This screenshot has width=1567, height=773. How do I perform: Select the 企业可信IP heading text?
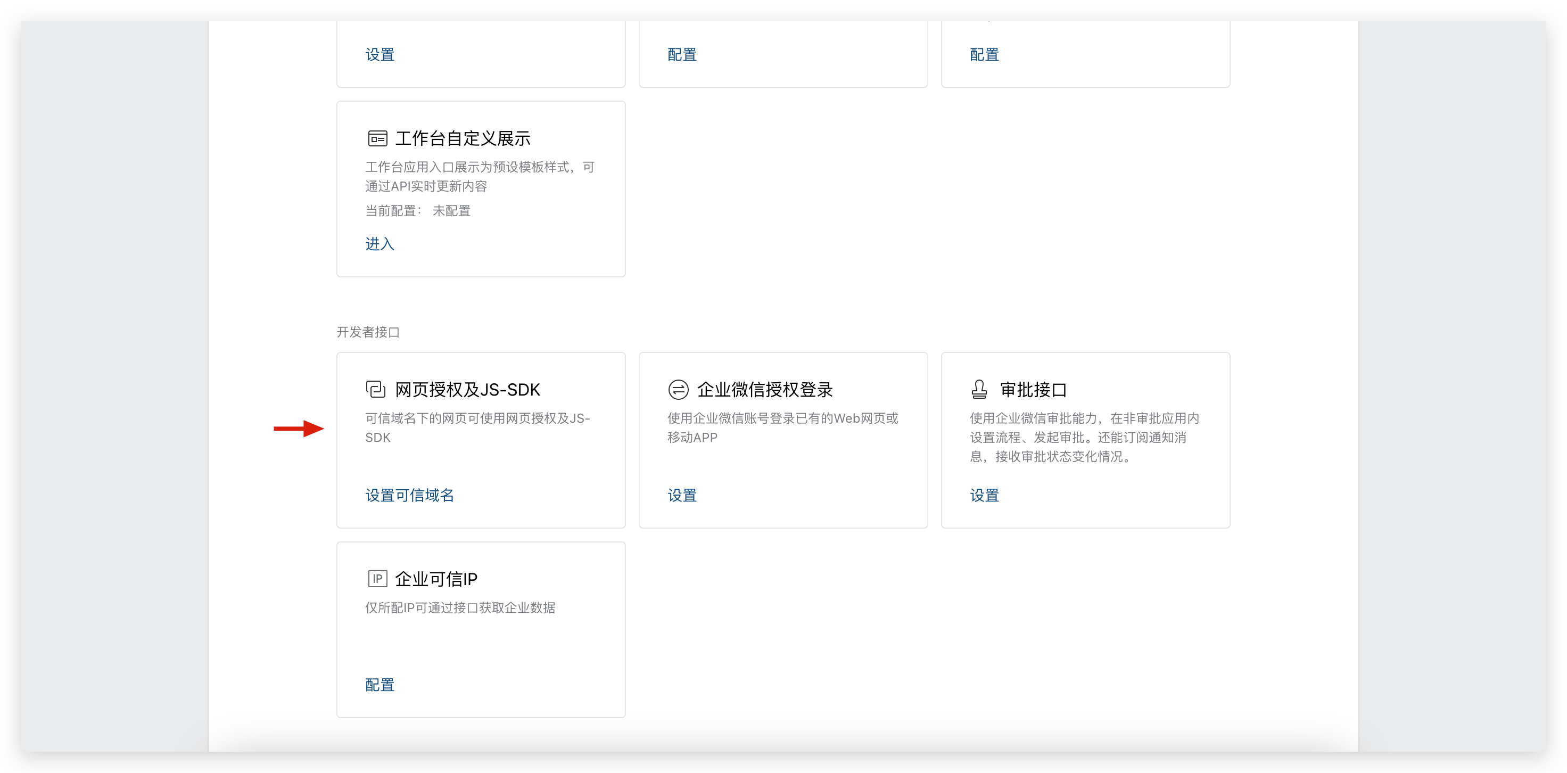pos(436,579)
